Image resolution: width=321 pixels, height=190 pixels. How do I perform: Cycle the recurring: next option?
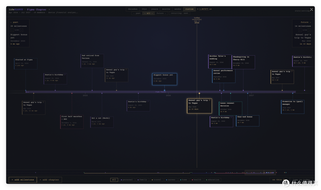pos(180,13)
